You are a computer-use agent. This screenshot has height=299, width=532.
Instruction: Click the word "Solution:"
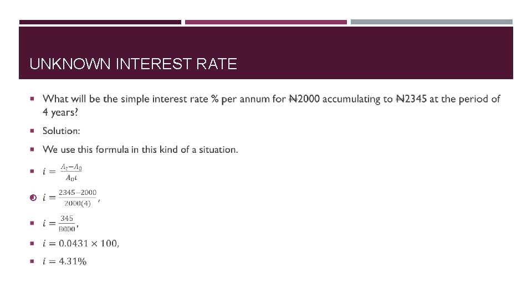(x=61, y=131)
